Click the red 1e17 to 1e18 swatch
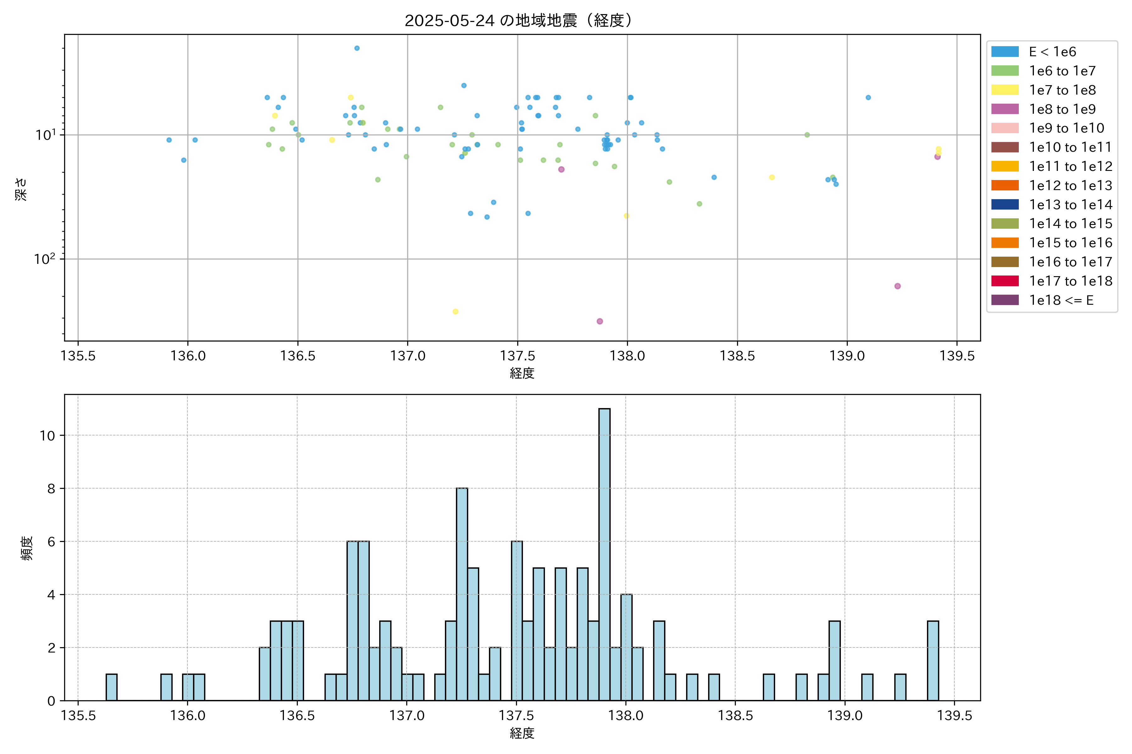This screenshot has height=754, width=1132. click(x=1004, y=281)
